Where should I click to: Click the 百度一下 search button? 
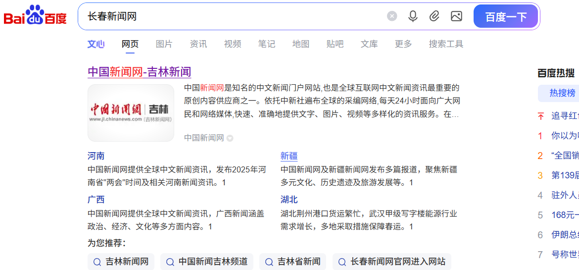pyautogui.click(x=506, y=17)
